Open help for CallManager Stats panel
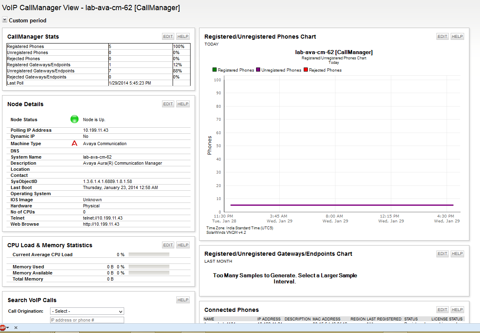Image resolution: width=480 pixels, height=333 pixels. (183, 36)
